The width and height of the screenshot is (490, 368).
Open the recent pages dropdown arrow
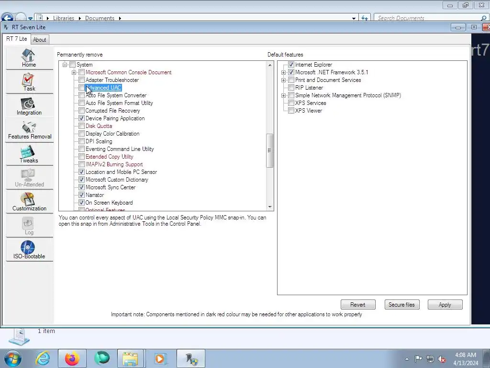(30, 19)
